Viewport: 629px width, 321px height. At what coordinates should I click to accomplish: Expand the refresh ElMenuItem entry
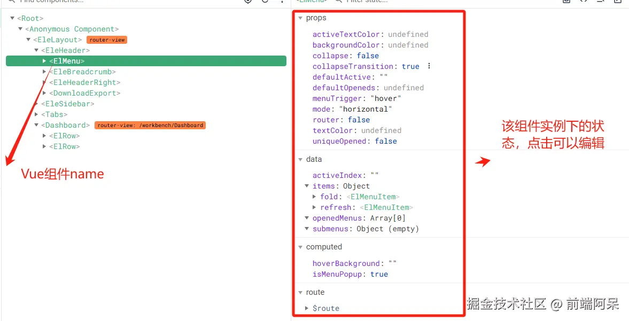315,207
